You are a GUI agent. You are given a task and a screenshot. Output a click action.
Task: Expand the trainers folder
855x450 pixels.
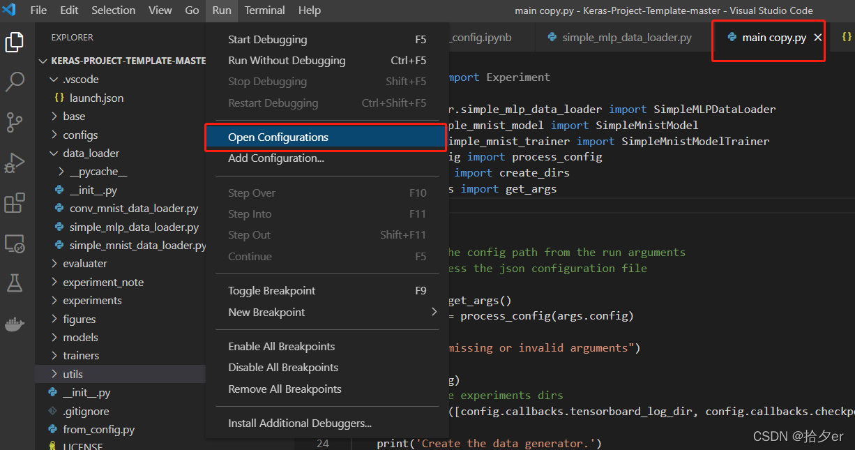coord(54,356)
